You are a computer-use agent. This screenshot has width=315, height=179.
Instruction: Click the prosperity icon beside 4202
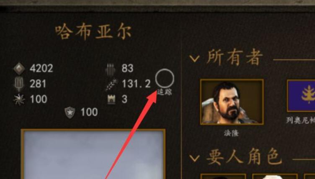point(19,69)
